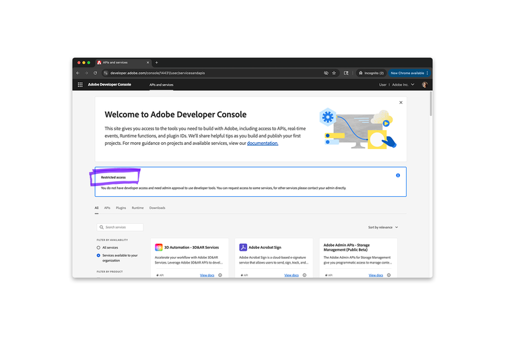
Task: Click the browser back arrow
Action: (x=78, y=73)
